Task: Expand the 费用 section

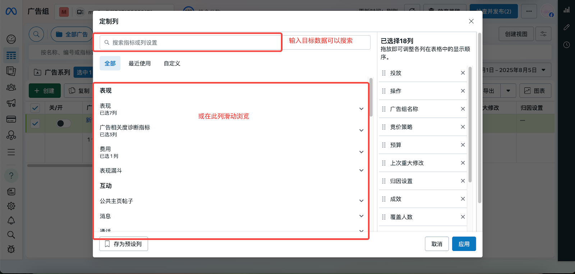Action: (361, 152)
